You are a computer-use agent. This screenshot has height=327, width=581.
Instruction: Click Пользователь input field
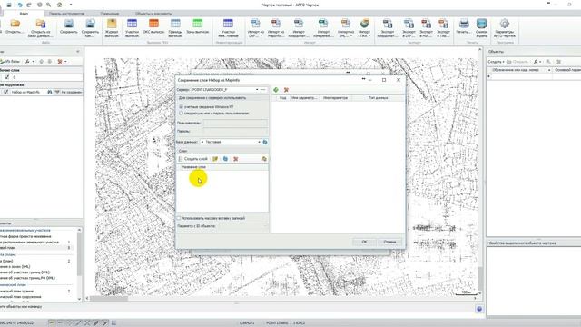(x=235, y=123)
